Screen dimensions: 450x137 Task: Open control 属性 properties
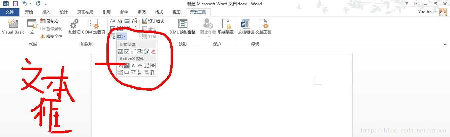click(x=149, y=29)
